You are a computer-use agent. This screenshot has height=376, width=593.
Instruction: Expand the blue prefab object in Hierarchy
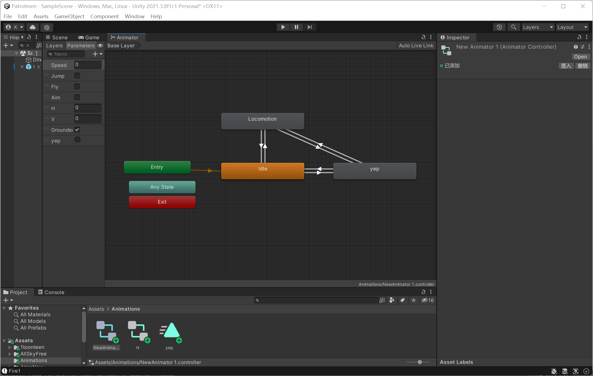tap(22, 67)
